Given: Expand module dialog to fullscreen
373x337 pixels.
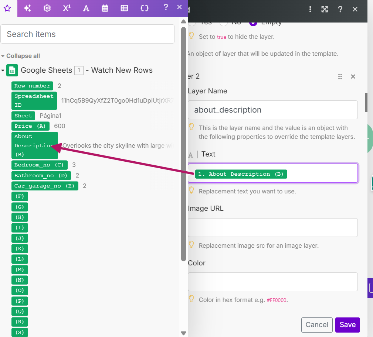Looking at the screenshot, I should click(x=325, y=9).
